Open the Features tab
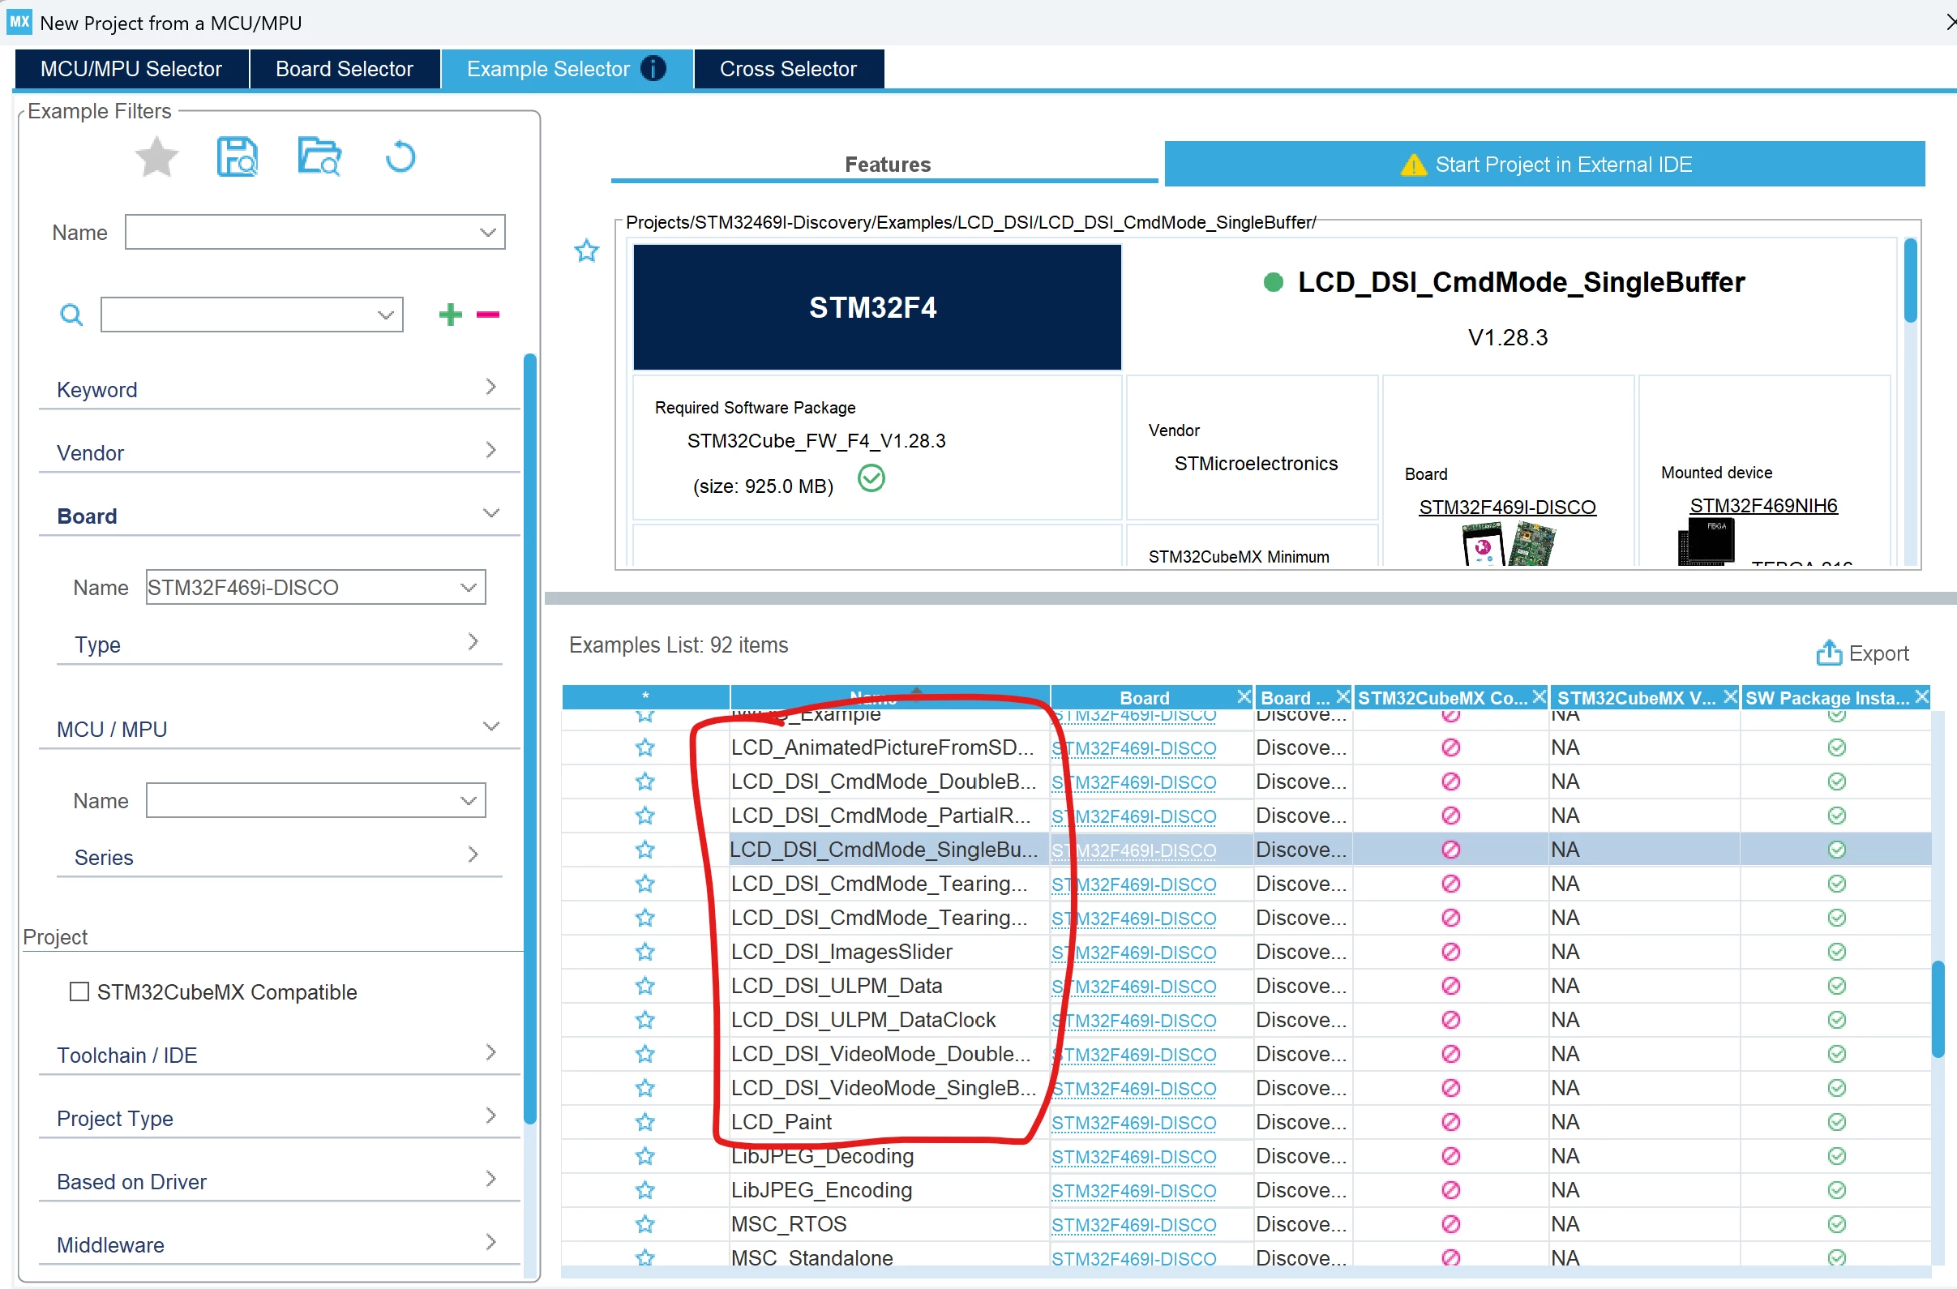The width and height of the screenshot is (1957, 1289). point(886,164)
